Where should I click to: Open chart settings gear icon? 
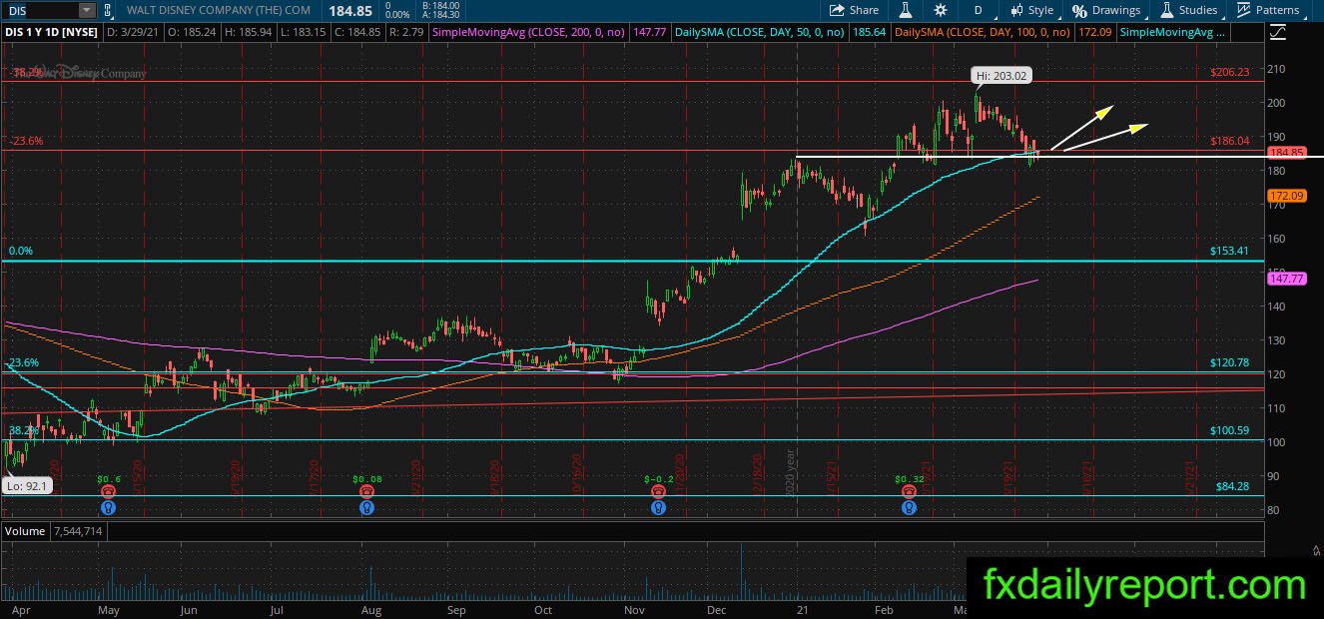coord(941,10)
